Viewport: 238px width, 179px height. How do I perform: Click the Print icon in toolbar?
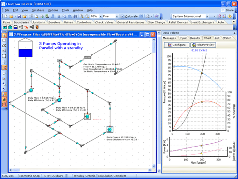42,16
